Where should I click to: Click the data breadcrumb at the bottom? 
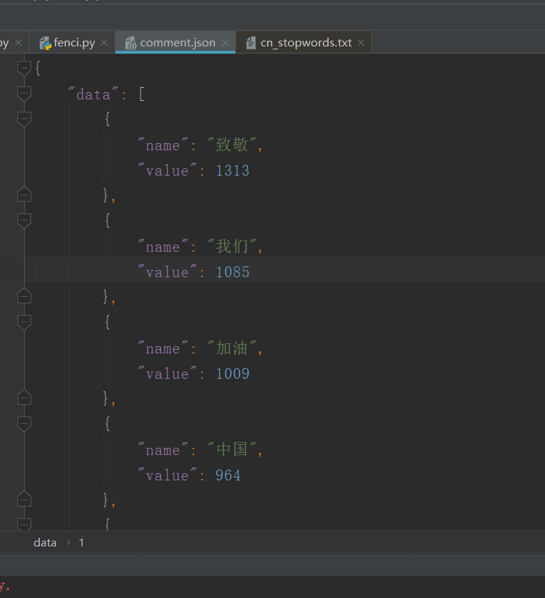(45, 542)
